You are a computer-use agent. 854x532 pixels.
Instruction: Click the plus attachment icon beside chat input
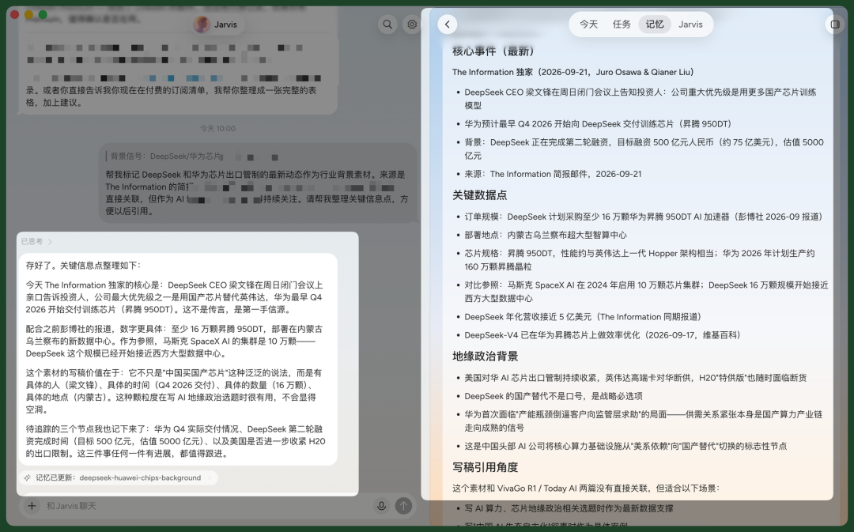tap(32, 506)
